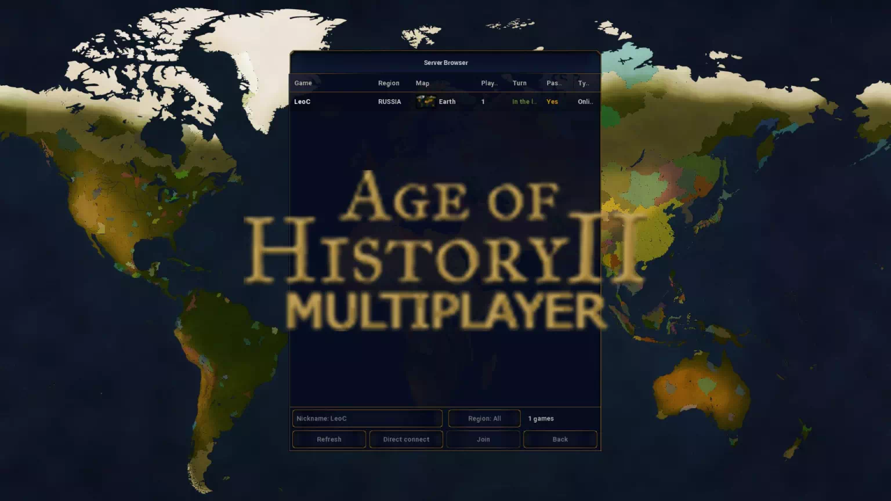Click the 'Onli..' type cell
Screen dimensions: 891x501
click(585, 101)
